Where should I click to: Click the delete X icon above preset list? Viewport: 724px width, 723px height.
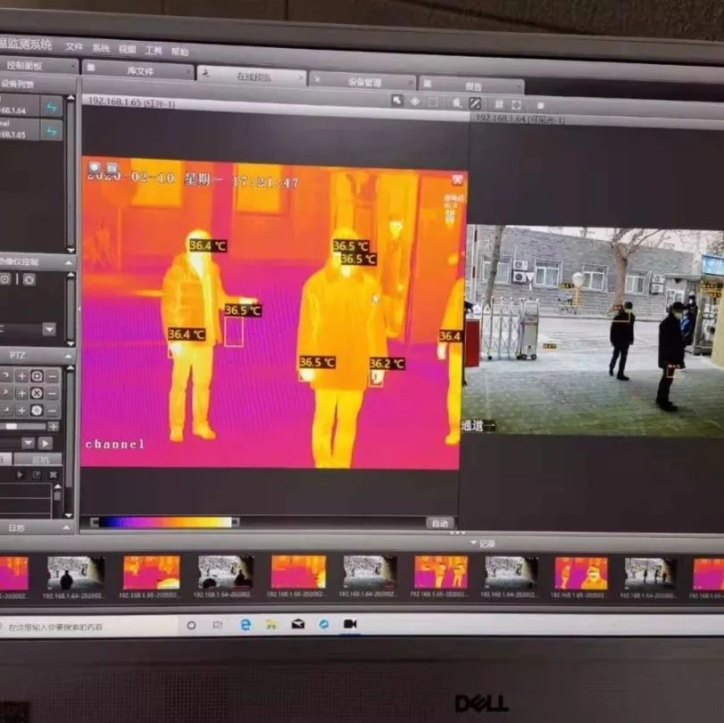[x=53, y=475]
